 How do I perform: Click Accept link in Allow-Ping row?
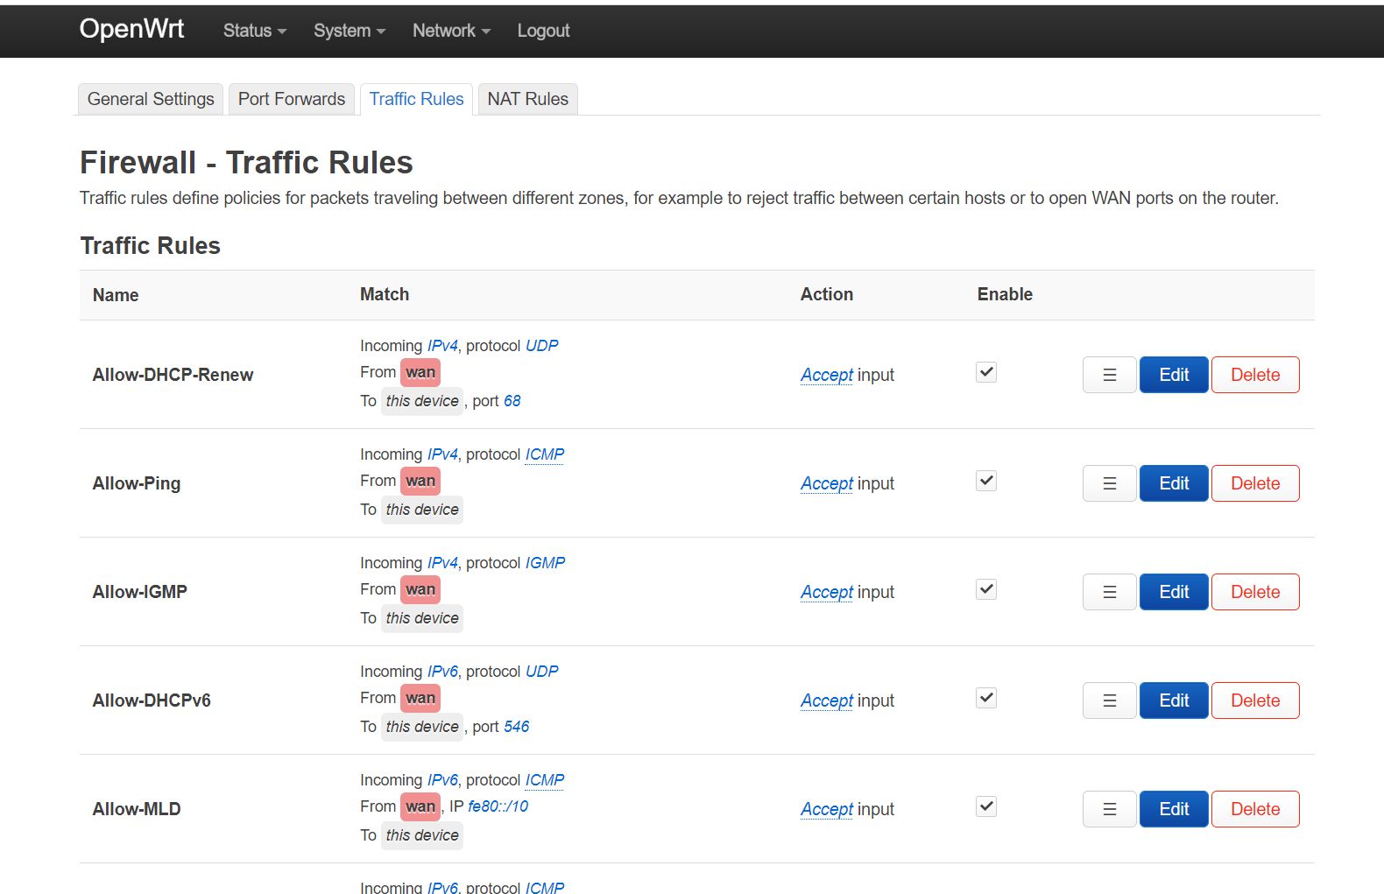(x=827, y=483)
